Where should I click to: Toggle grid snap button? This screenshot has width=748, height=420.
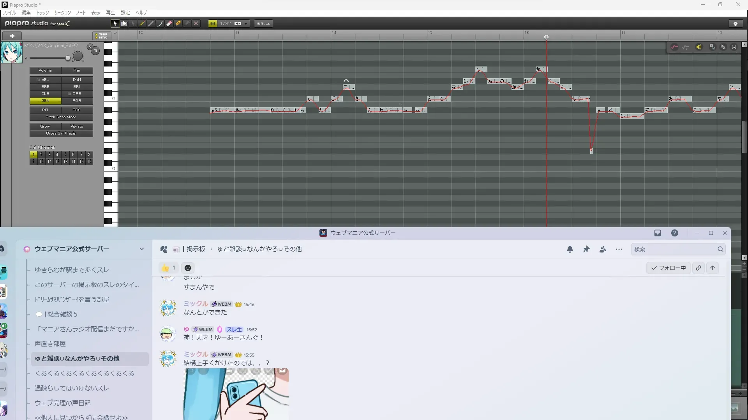[213, 24]
